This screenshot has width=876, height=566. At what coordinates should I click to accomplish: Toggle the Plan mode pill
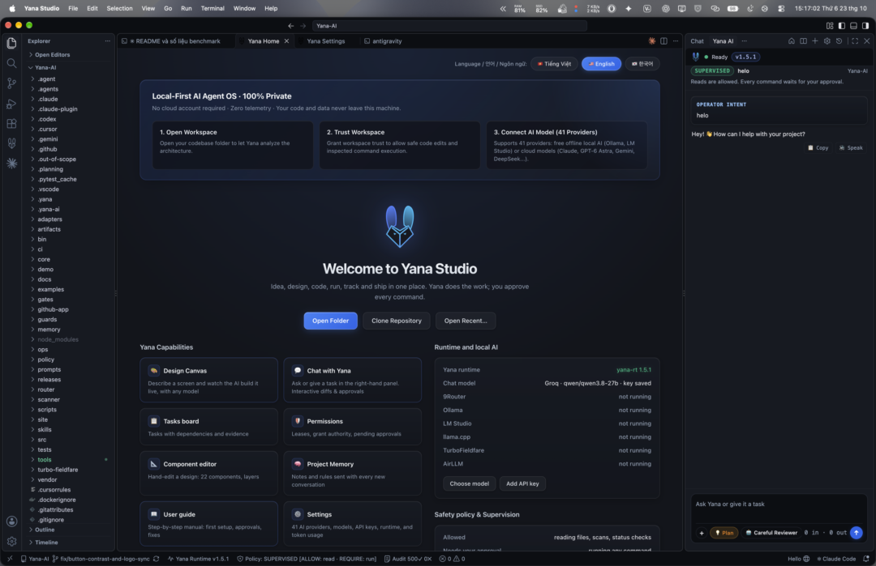(x=724, y=533)
